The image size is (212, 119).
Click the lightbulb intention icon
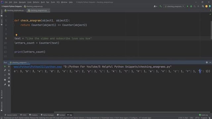[x=16, y=35]
